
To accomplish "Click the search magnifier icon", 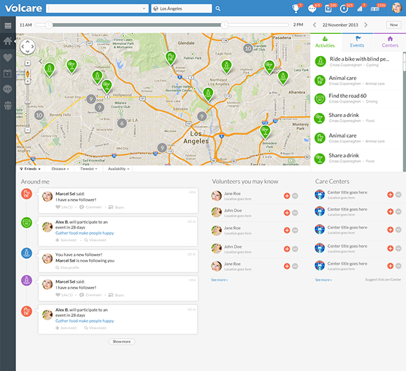I will coord(218,9).
